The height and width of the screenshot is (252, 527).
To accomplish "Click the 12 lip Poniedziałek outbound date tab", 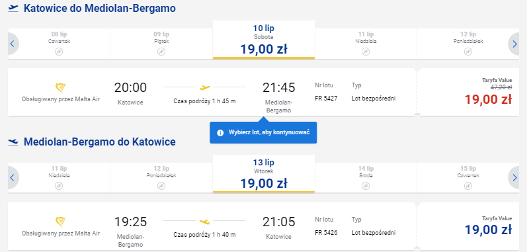I will (x=468, y=44).
